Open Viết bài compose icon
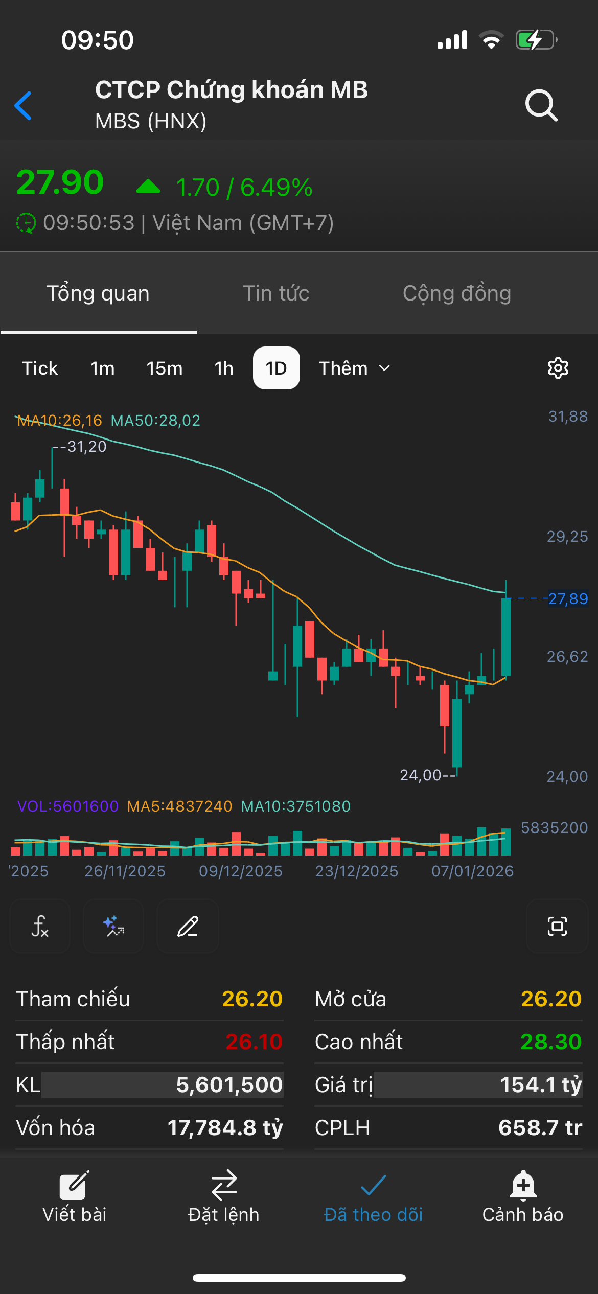Viewport: 598px width, 1294px height. coord(74,1186)
